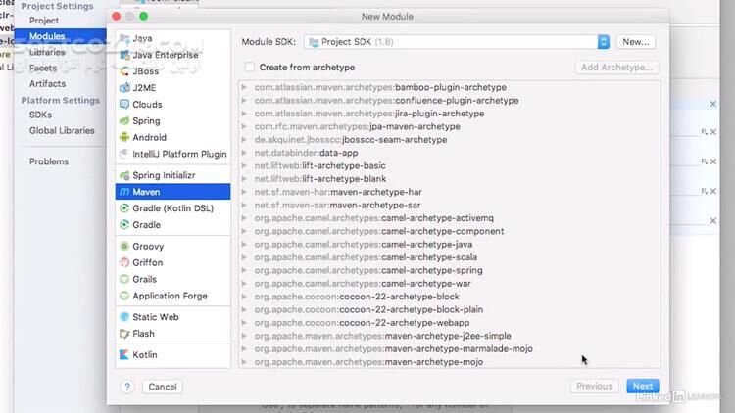The image size is (735, 413).
Task: Select Modules in Project Settings sidebar
Action: pyautogui.click(x=47, y=36)
